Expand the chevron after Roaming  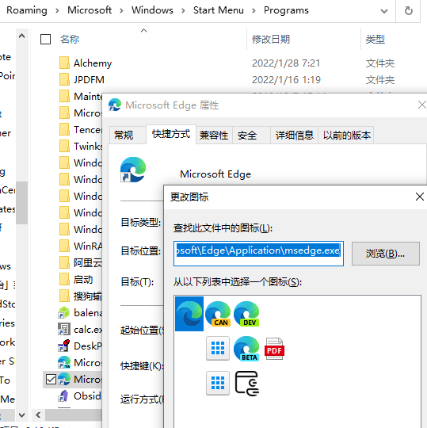click(57, 10)
